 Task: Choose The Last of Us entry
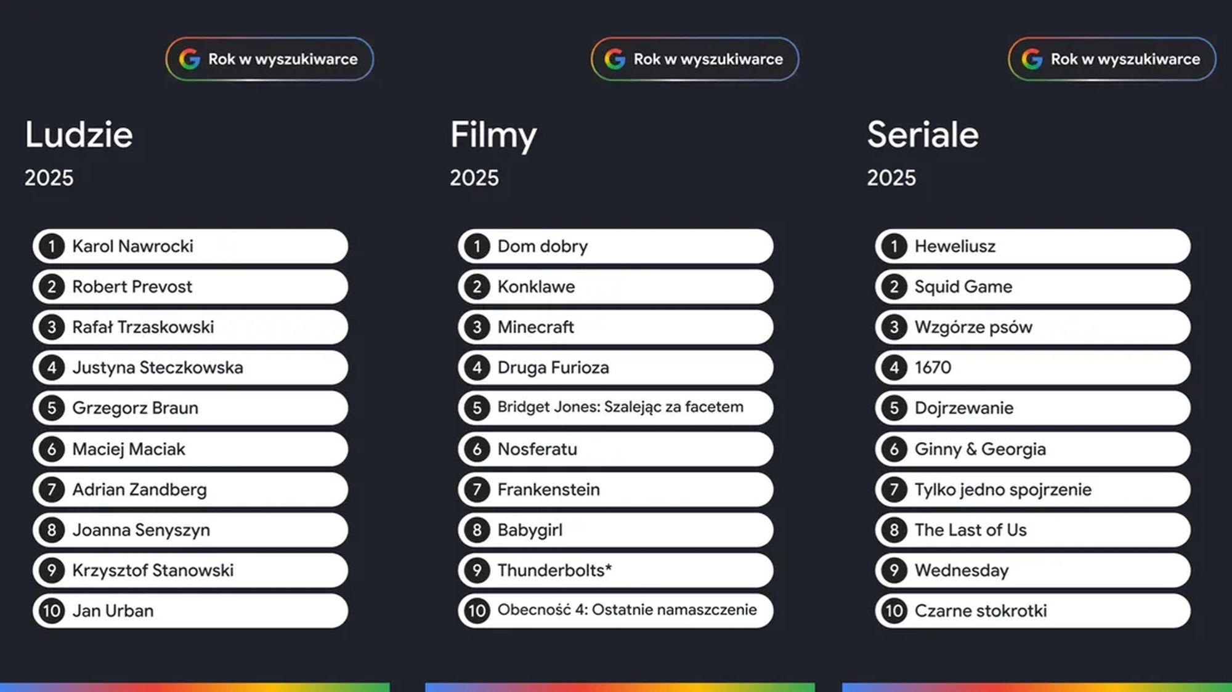click(x=1032, y=530)
